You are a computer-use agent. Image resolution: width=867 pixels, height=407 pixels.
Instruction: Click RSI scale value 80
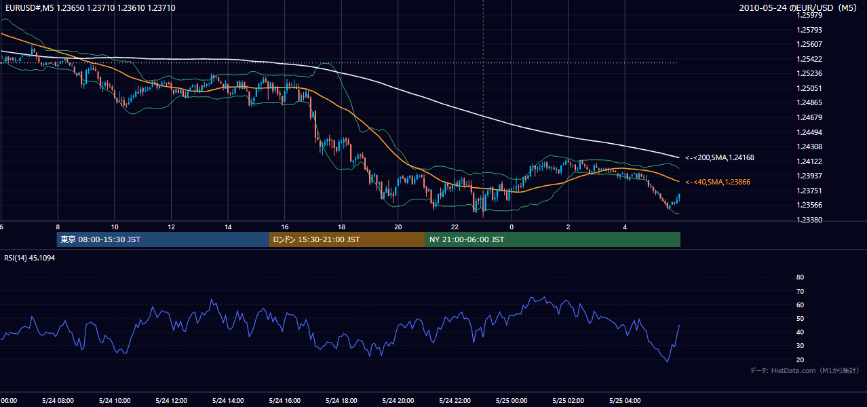click(x=800, y=277)
